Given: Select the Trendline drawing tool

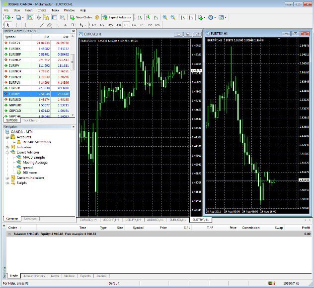Looking at the screenshot, I should point(41,25).
